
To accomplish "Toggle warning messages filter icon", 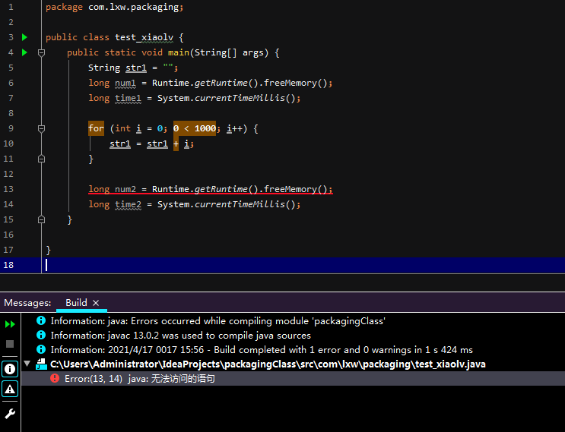I will [10, 389].
